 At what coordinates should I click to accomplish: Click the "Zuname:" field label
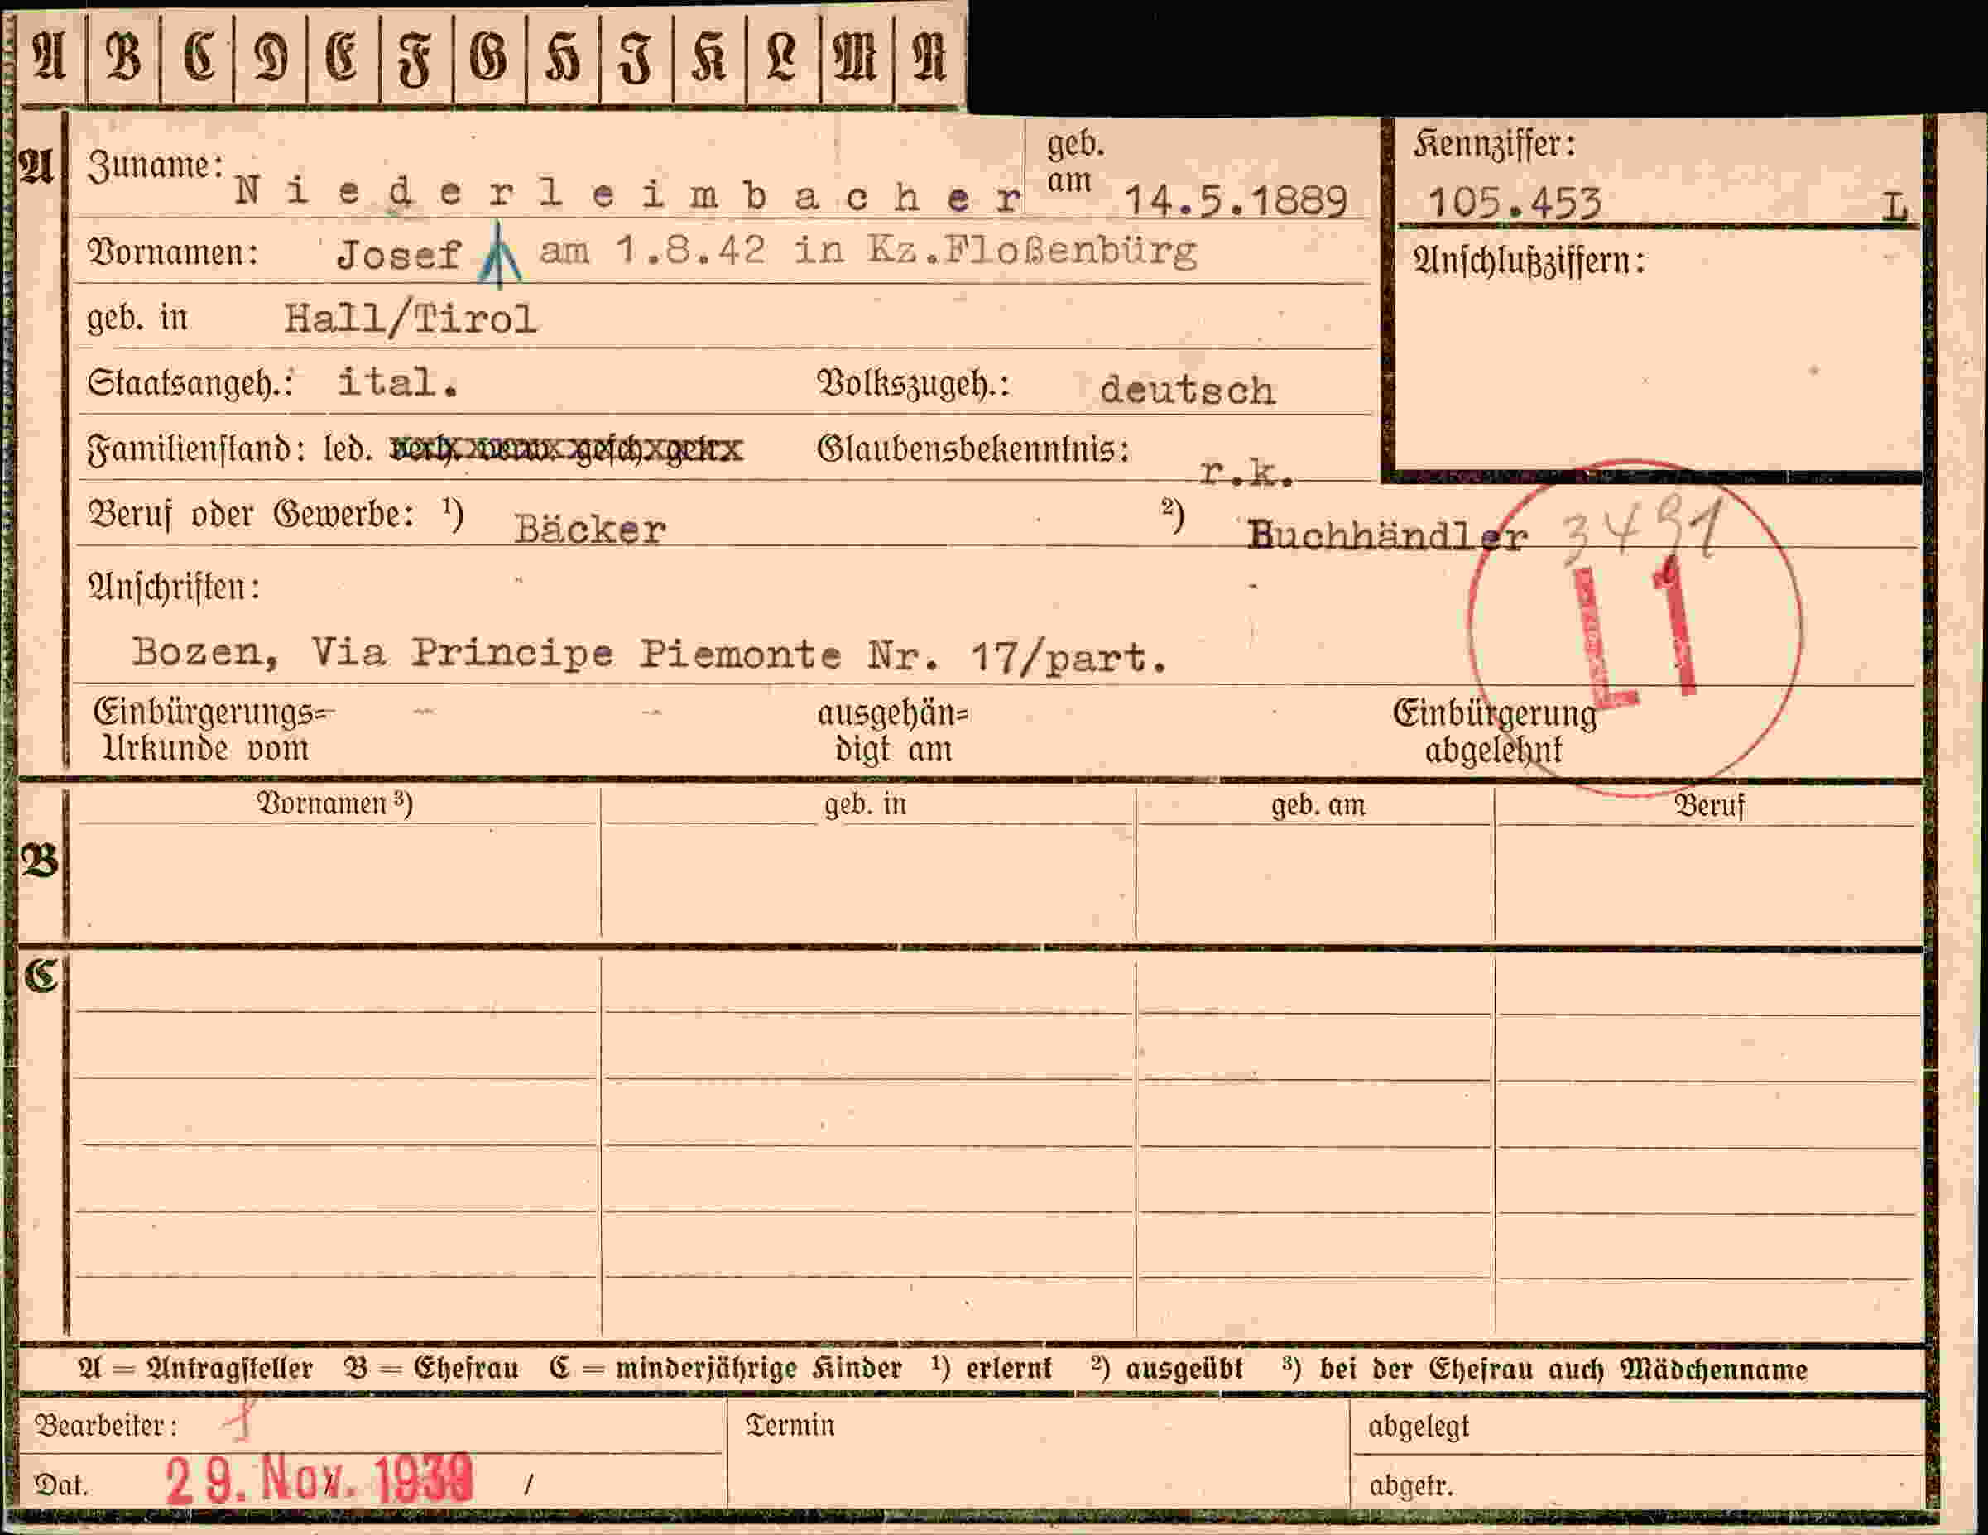coord(156,165)
